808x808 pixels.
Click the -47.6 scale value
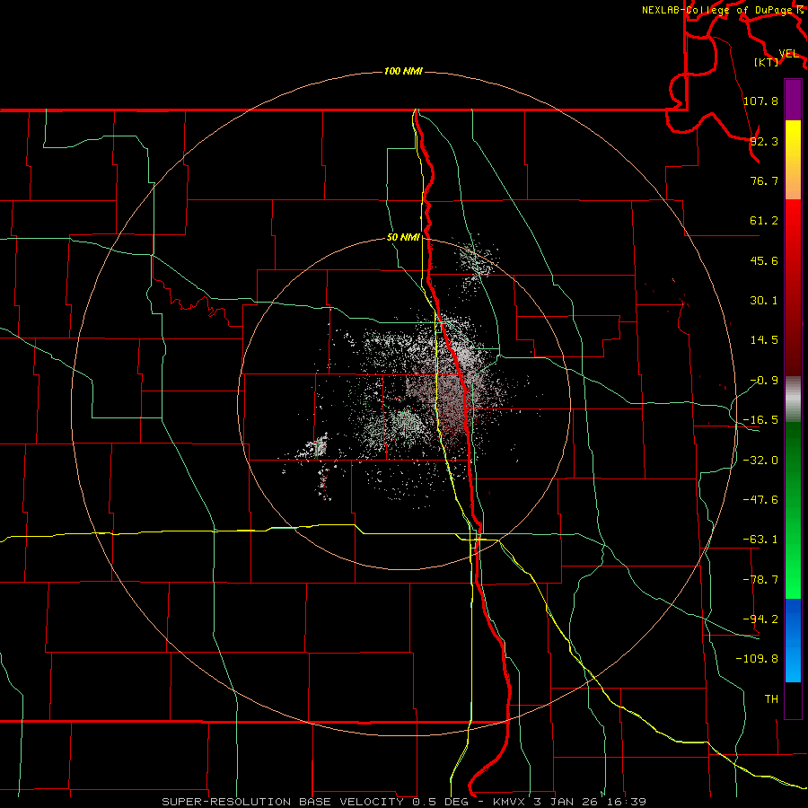tap(760, 500)
